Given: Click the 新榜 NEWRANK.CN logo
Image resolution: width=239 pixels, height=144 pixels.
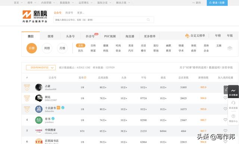Looking at the screenshot, I should coord(35,16).
